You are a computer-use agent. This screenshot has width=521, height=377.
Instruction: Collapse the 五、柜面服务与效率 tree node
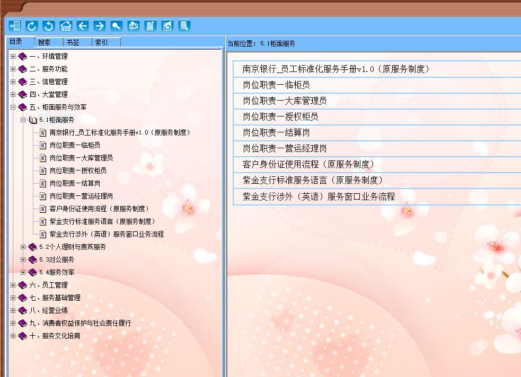point(13,107)
